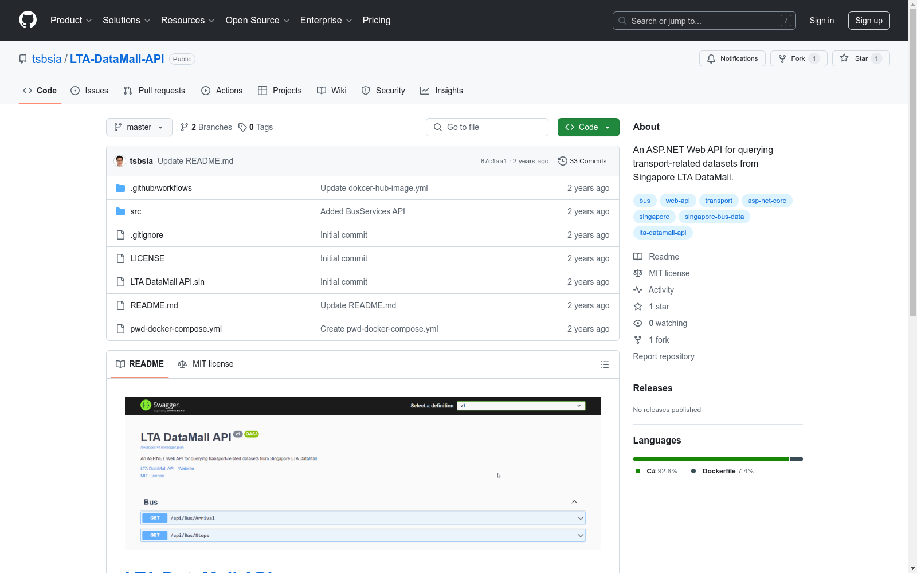Click the Report repository link
This screenshot has width=917, height=573.
pyautogui.click(x=664, y=356)
